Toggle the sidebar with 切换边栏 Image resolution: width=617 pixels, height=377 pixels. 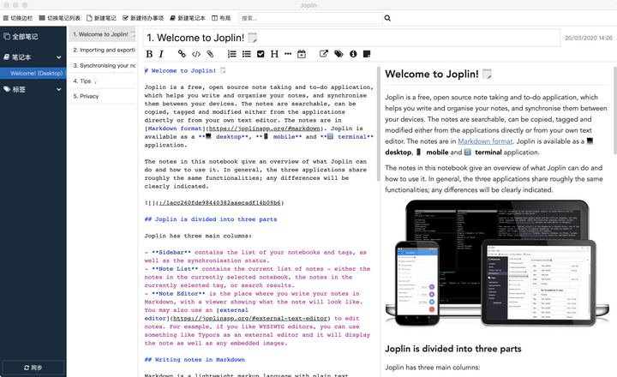pyautogui.click(x=18, y=18)
